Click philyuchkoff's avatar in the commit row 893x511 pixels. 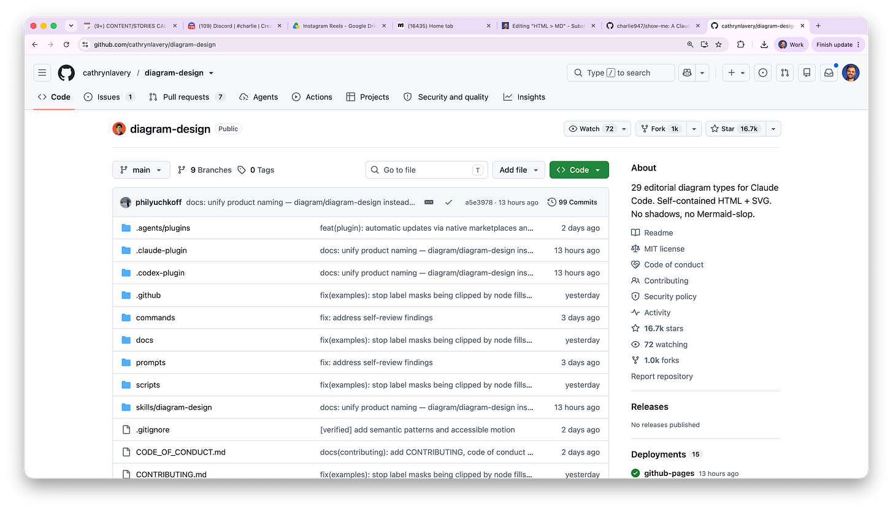[x=125, y=202]
